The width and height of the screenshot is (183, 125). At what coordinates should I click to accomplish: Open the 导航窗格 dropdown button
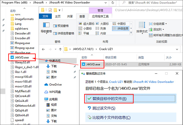point(46,28)
